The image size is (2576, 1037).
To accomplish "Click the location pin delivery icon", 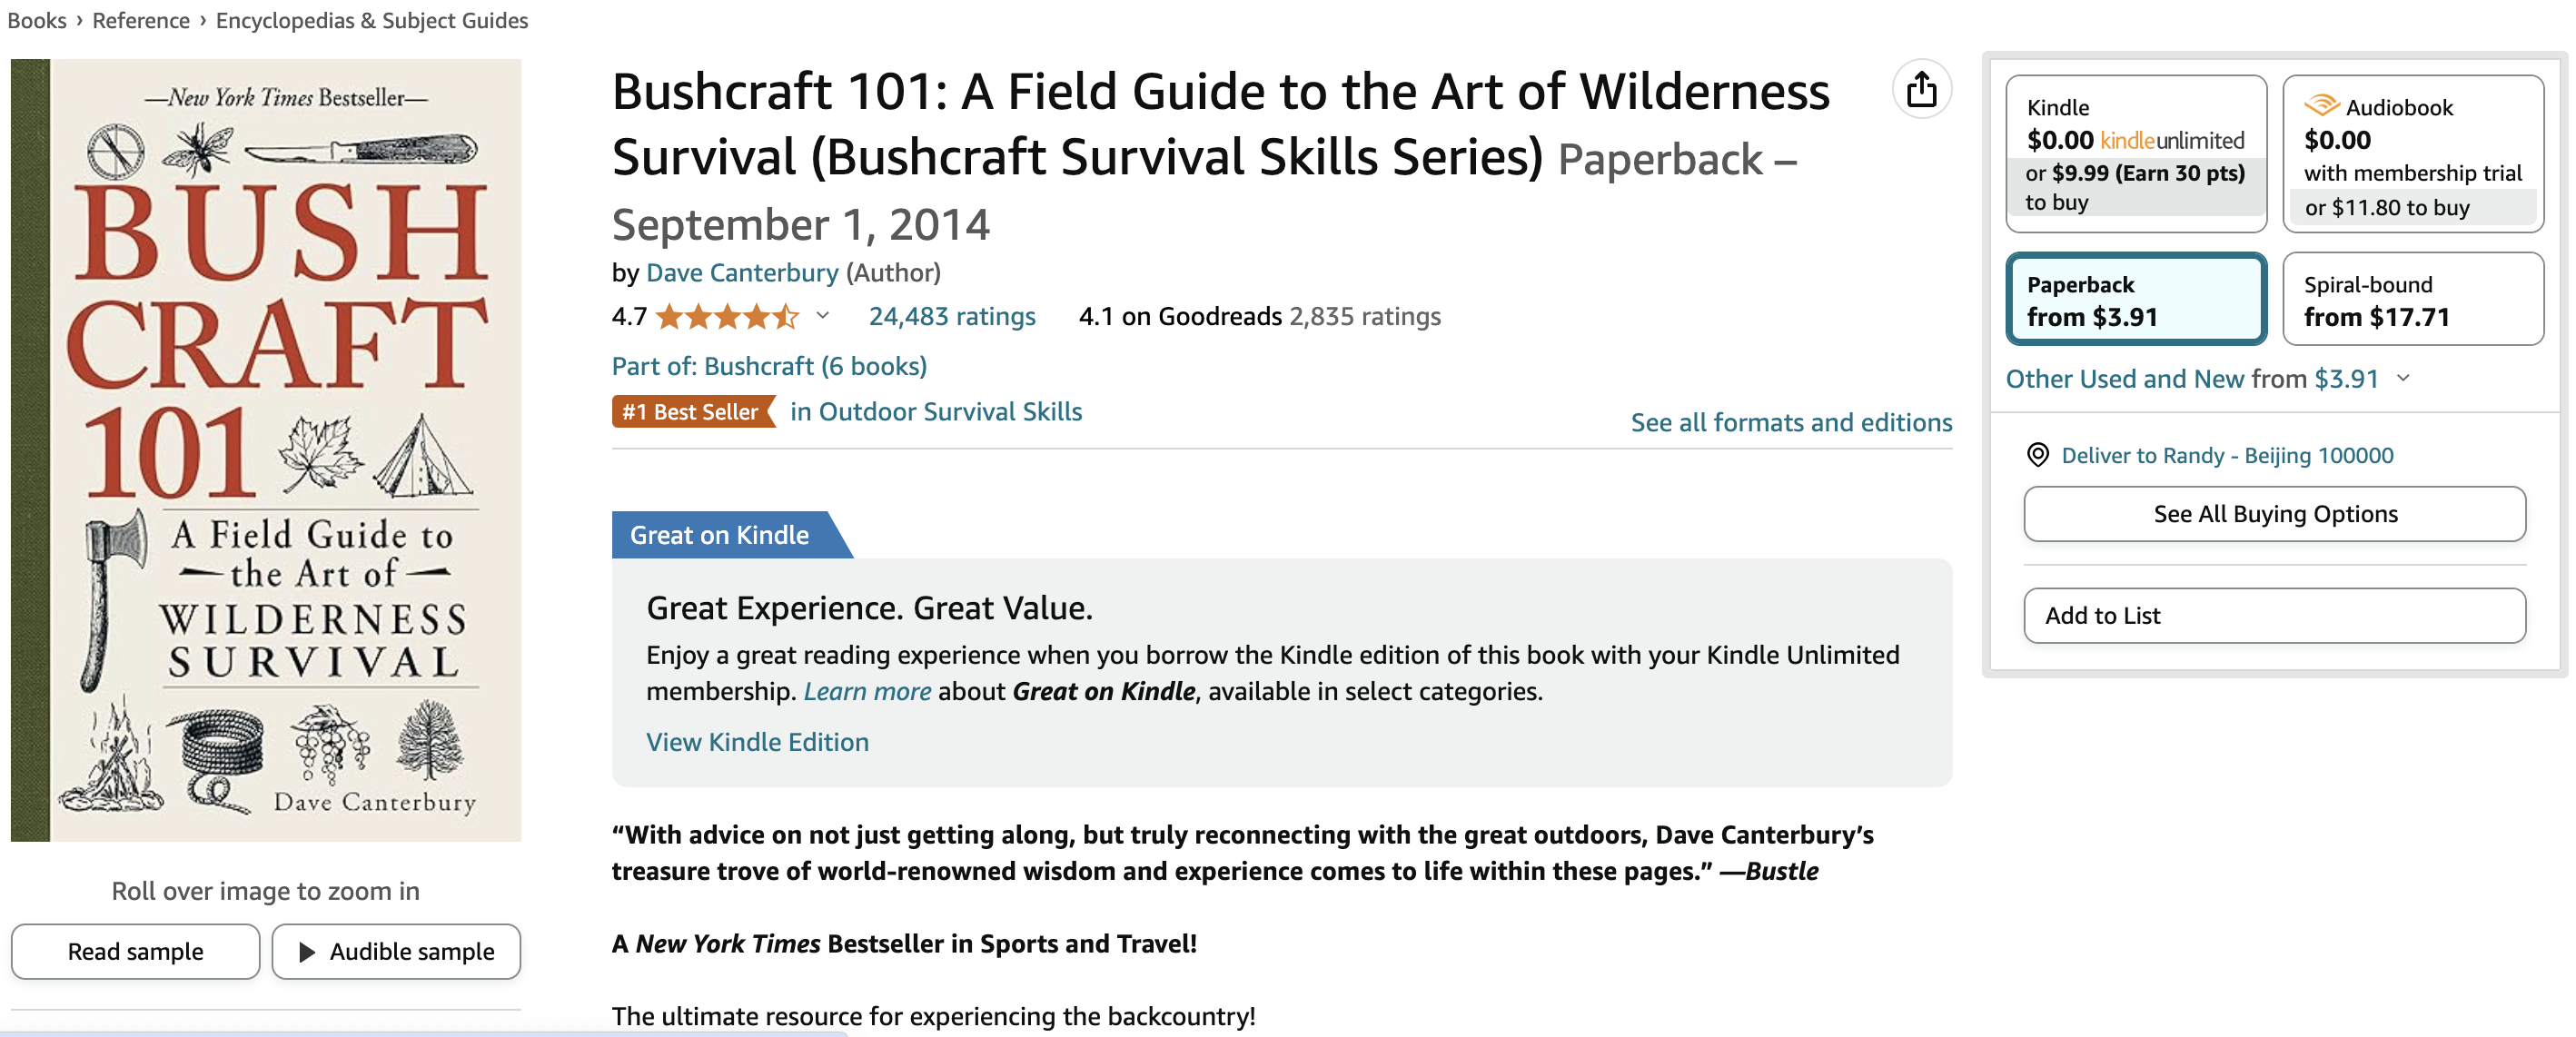I will (x=2037, y=455).
